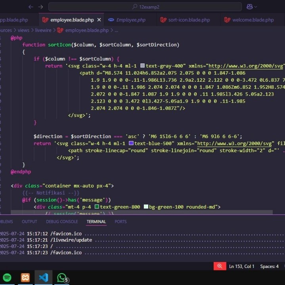This screenshot has width=285, height=285.
Task: Click the red zoom indicator in status bar
Action: (x=220, y=266)
